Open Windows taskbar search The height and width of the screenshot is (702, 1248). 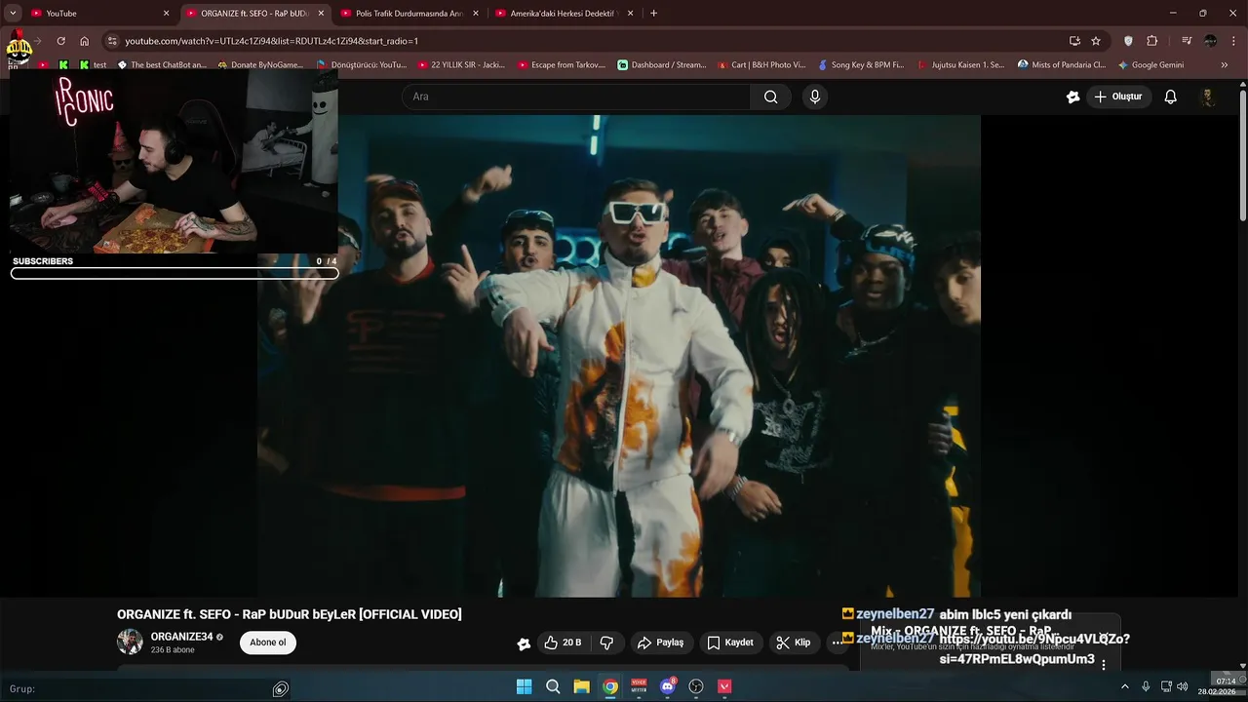[x=553, y=686]
